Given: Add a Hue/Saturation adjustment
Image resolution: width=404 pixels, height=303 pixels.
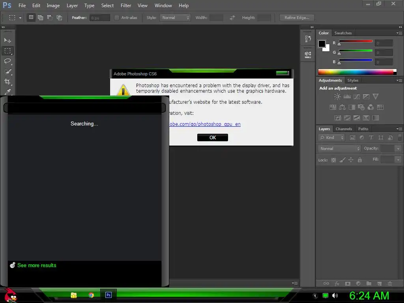Looking at the screenshot, I should click(333, 107).
